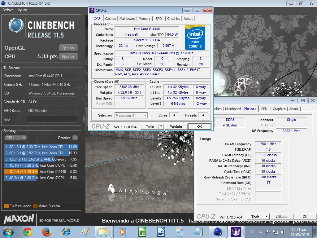Click Validate in front CPU-Z window
The image size is (317, 238).
click(176, 126)
